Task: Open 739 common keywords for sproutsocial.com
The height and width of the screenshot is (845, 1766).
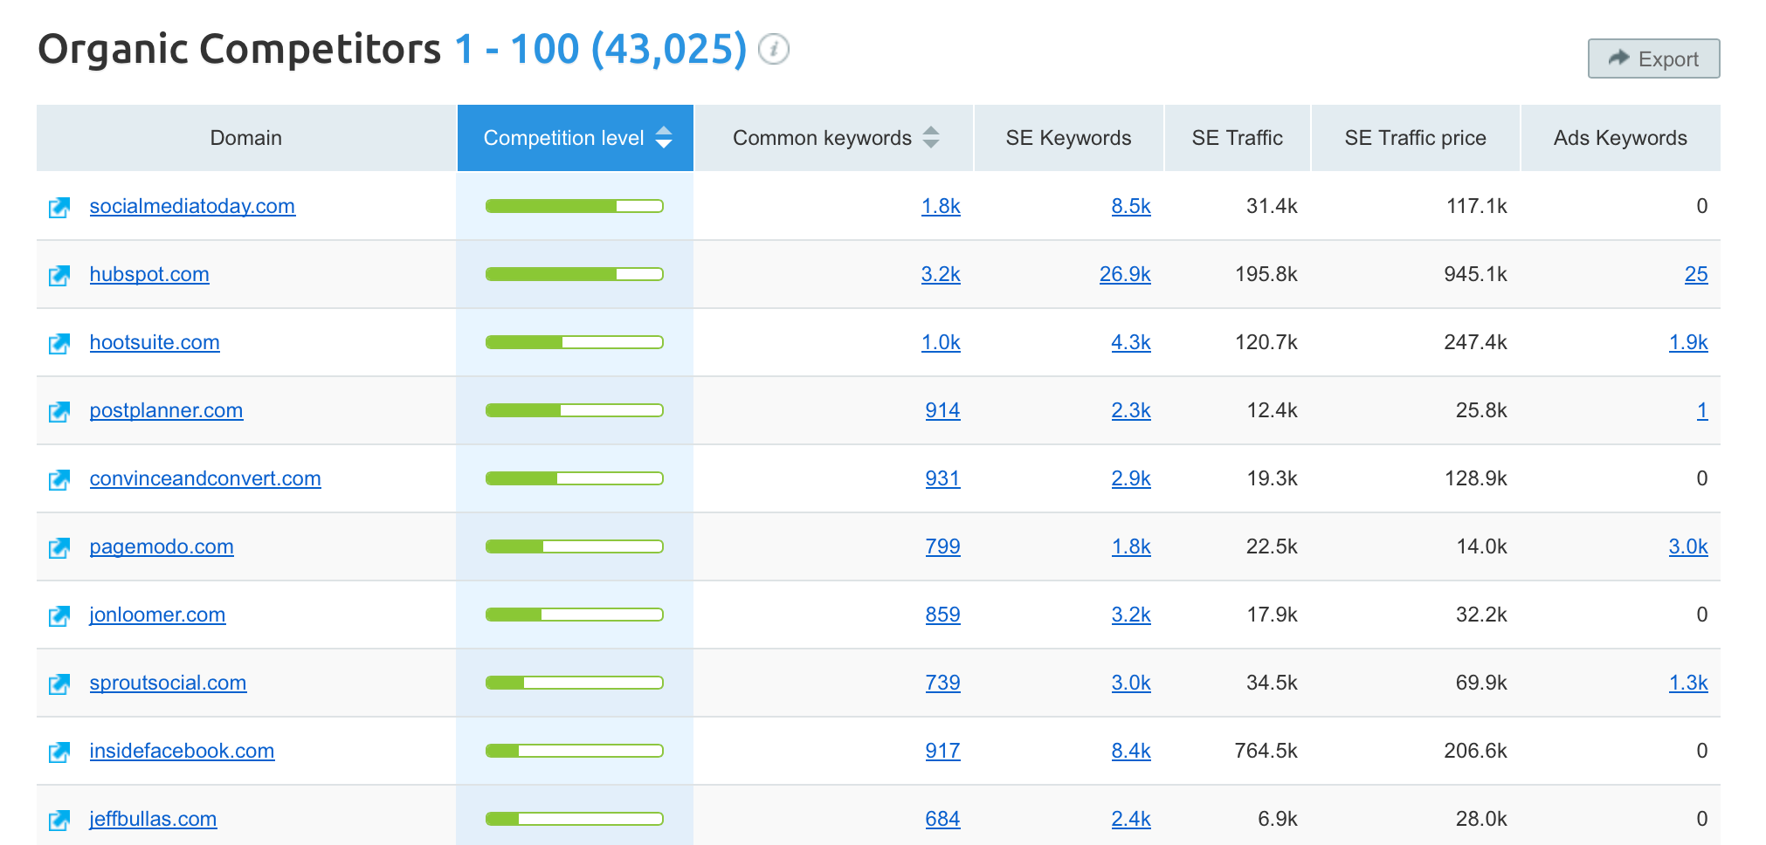Action: 942,683
